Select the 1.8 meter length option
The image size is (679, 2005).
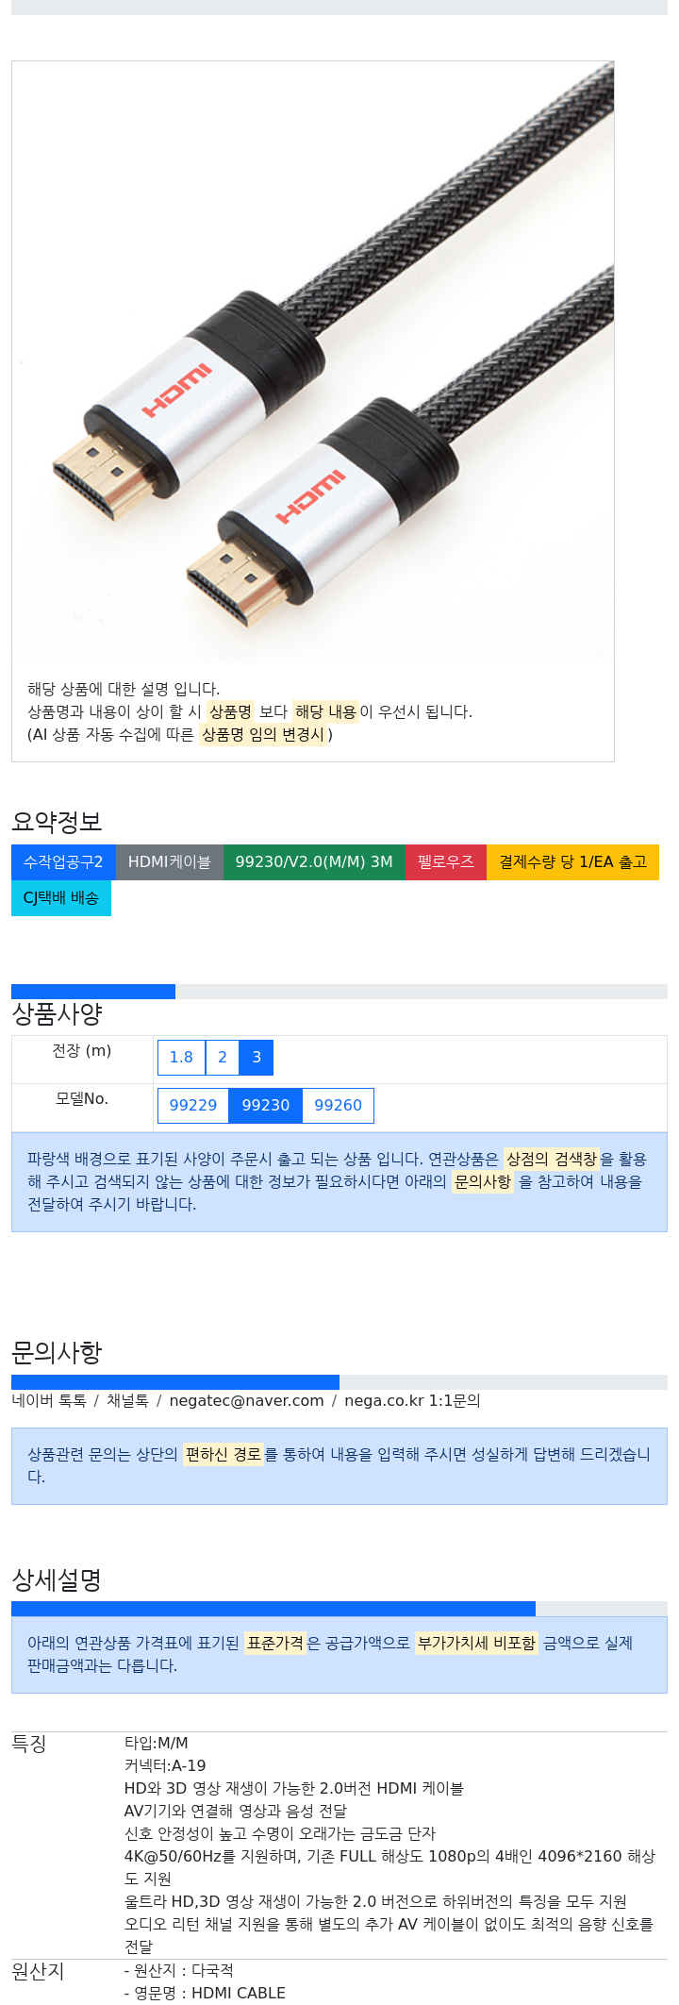181,1058
